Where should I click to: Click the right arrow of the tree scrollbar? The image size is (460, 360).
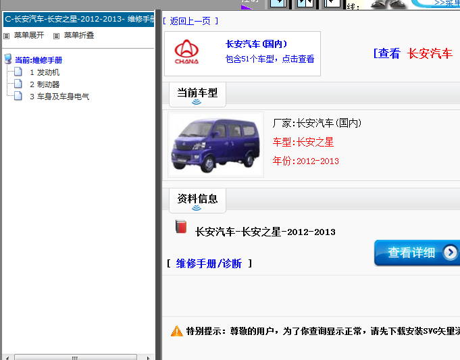pos(149,358)
